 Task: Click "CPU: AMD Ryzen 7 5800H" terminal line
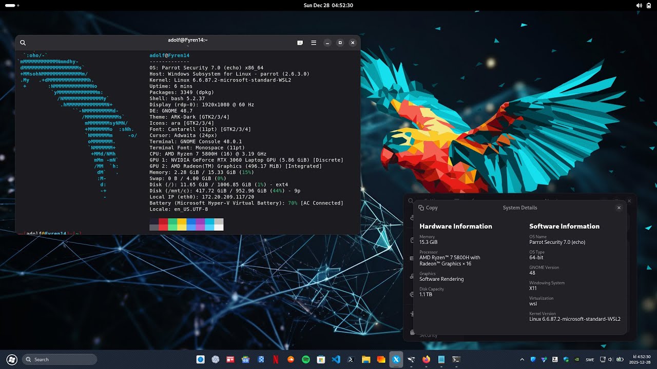tap(208, 154)
